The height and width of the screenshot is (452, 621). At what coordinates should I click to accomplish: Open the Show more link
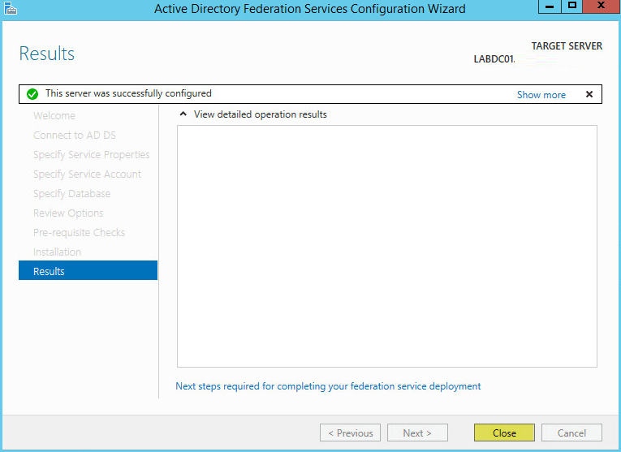click(x=541, y=95)
